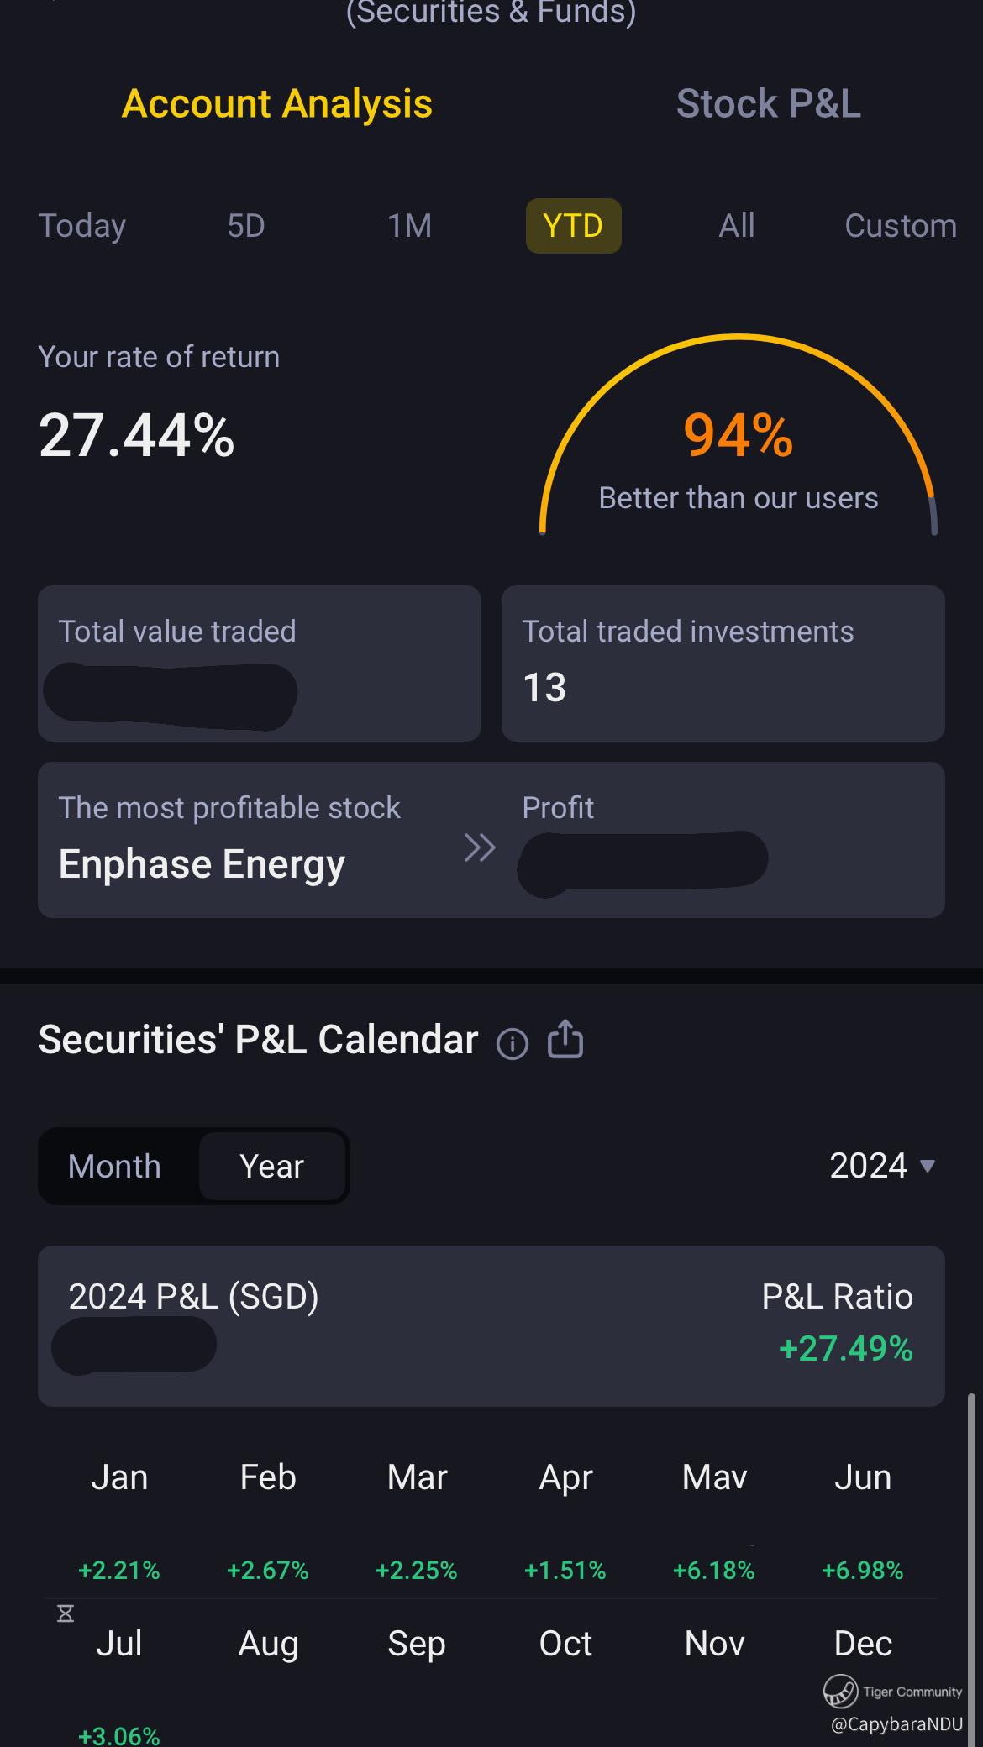Switch calendar view to Month
This screenshot has height=1747, width=983.
click(x=114, y=1167)
